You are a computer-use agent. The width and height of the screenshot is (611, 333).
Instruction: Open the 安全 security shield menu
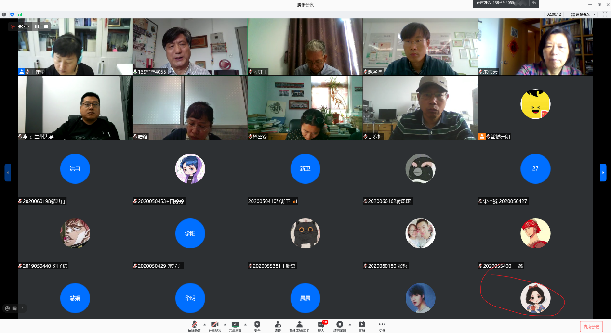pyautogui.click(x=257, y=326)
